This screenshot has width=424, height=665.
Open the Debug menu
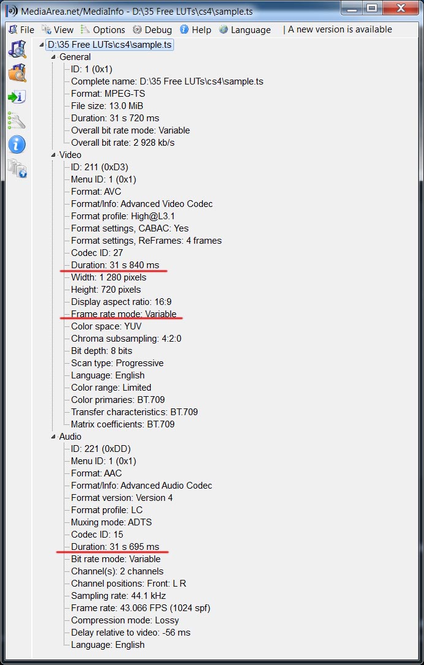coord(153,29)
